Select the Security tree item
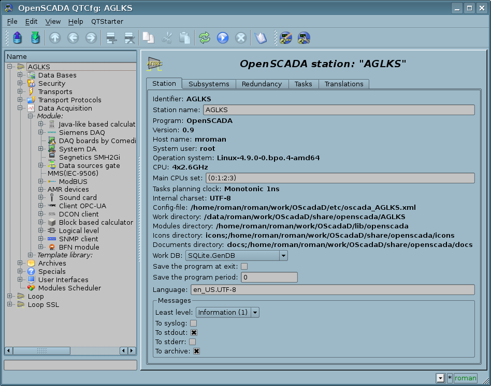 [52, 83]
